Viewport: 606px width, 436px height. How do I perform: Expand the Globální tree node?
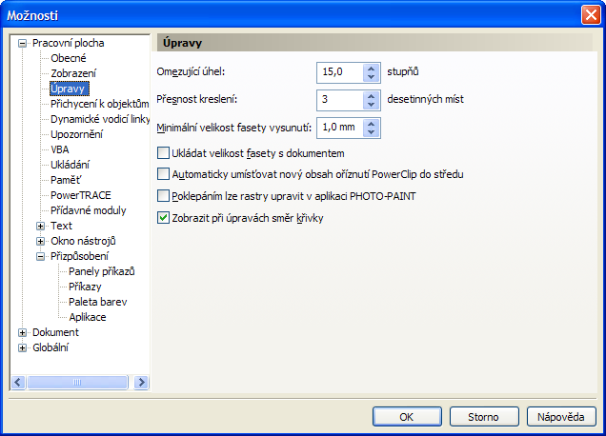[23, 348]
